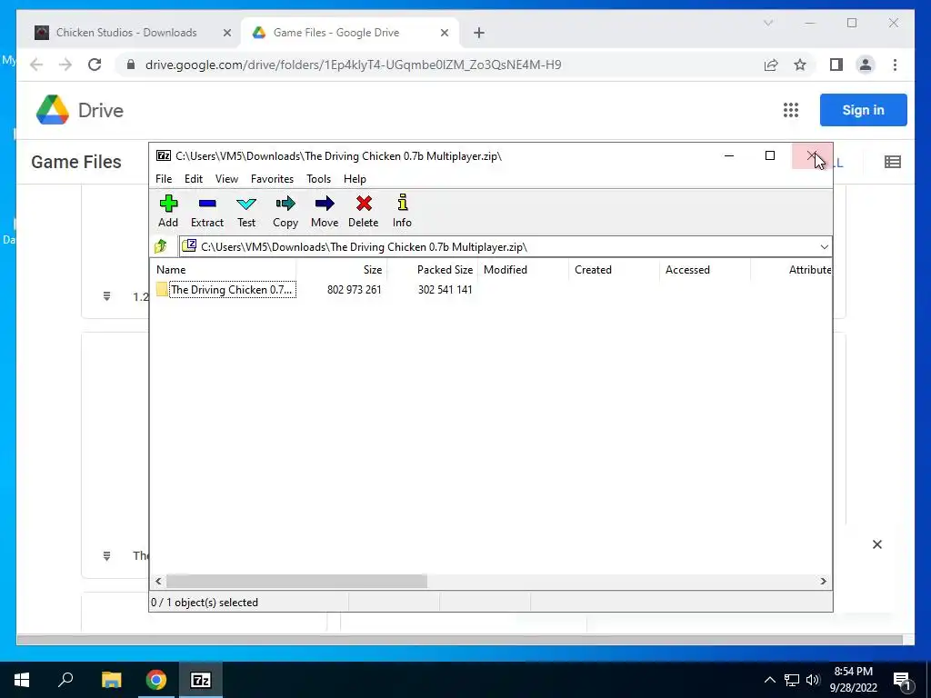Open the Google apps grid
931x698 pixels.
790,110
